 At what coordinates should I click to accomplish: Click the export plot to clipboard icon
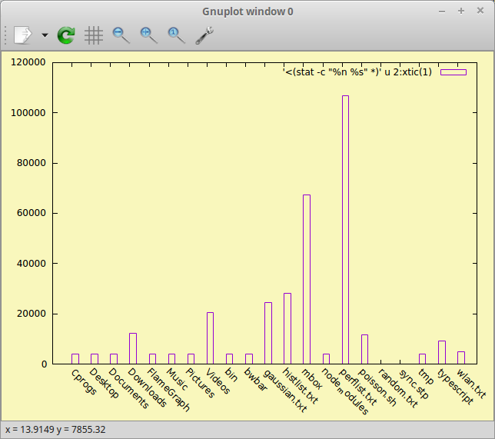click(23, 35)
